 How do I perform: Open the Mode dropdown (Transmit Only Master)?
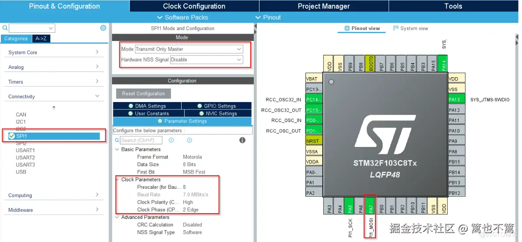(189, 49)
